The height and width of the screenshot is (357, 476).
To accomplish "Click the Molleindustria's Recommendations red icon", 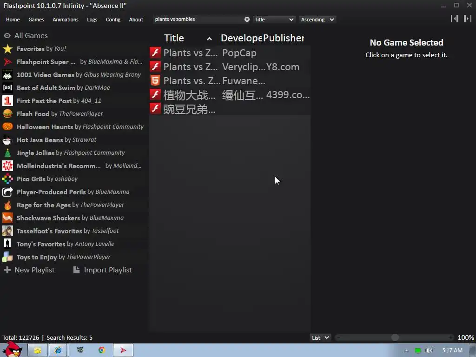I will tap(7, 166).
